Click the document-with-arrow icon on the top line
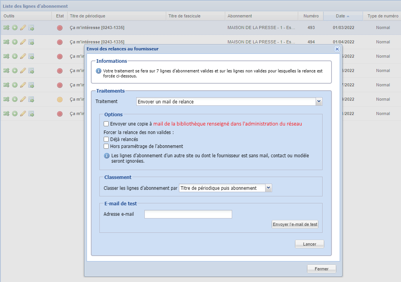 [31, 28]
